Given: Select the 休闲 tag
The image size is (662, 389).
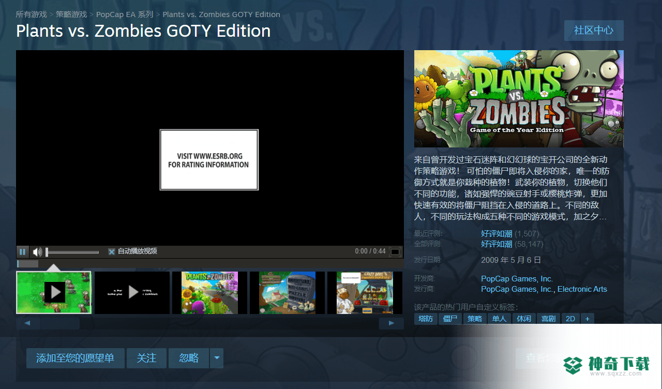Looking at the screenshot, I should pos(524,319).
